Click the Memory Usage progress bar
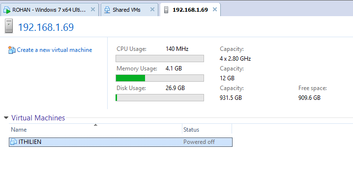Image resolution: width=353 pixels, height=185 pixels. coord(160,78)
